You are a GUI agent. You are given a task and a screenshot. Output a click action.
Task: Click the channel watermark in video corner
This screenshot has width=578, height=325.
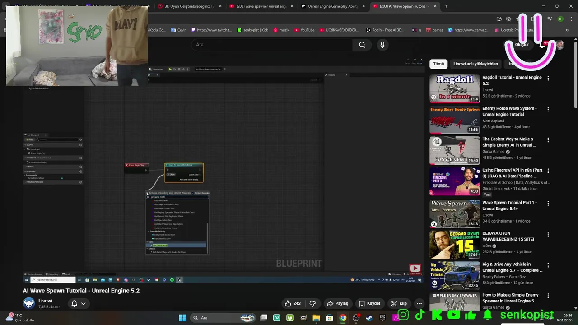[415, 269]
